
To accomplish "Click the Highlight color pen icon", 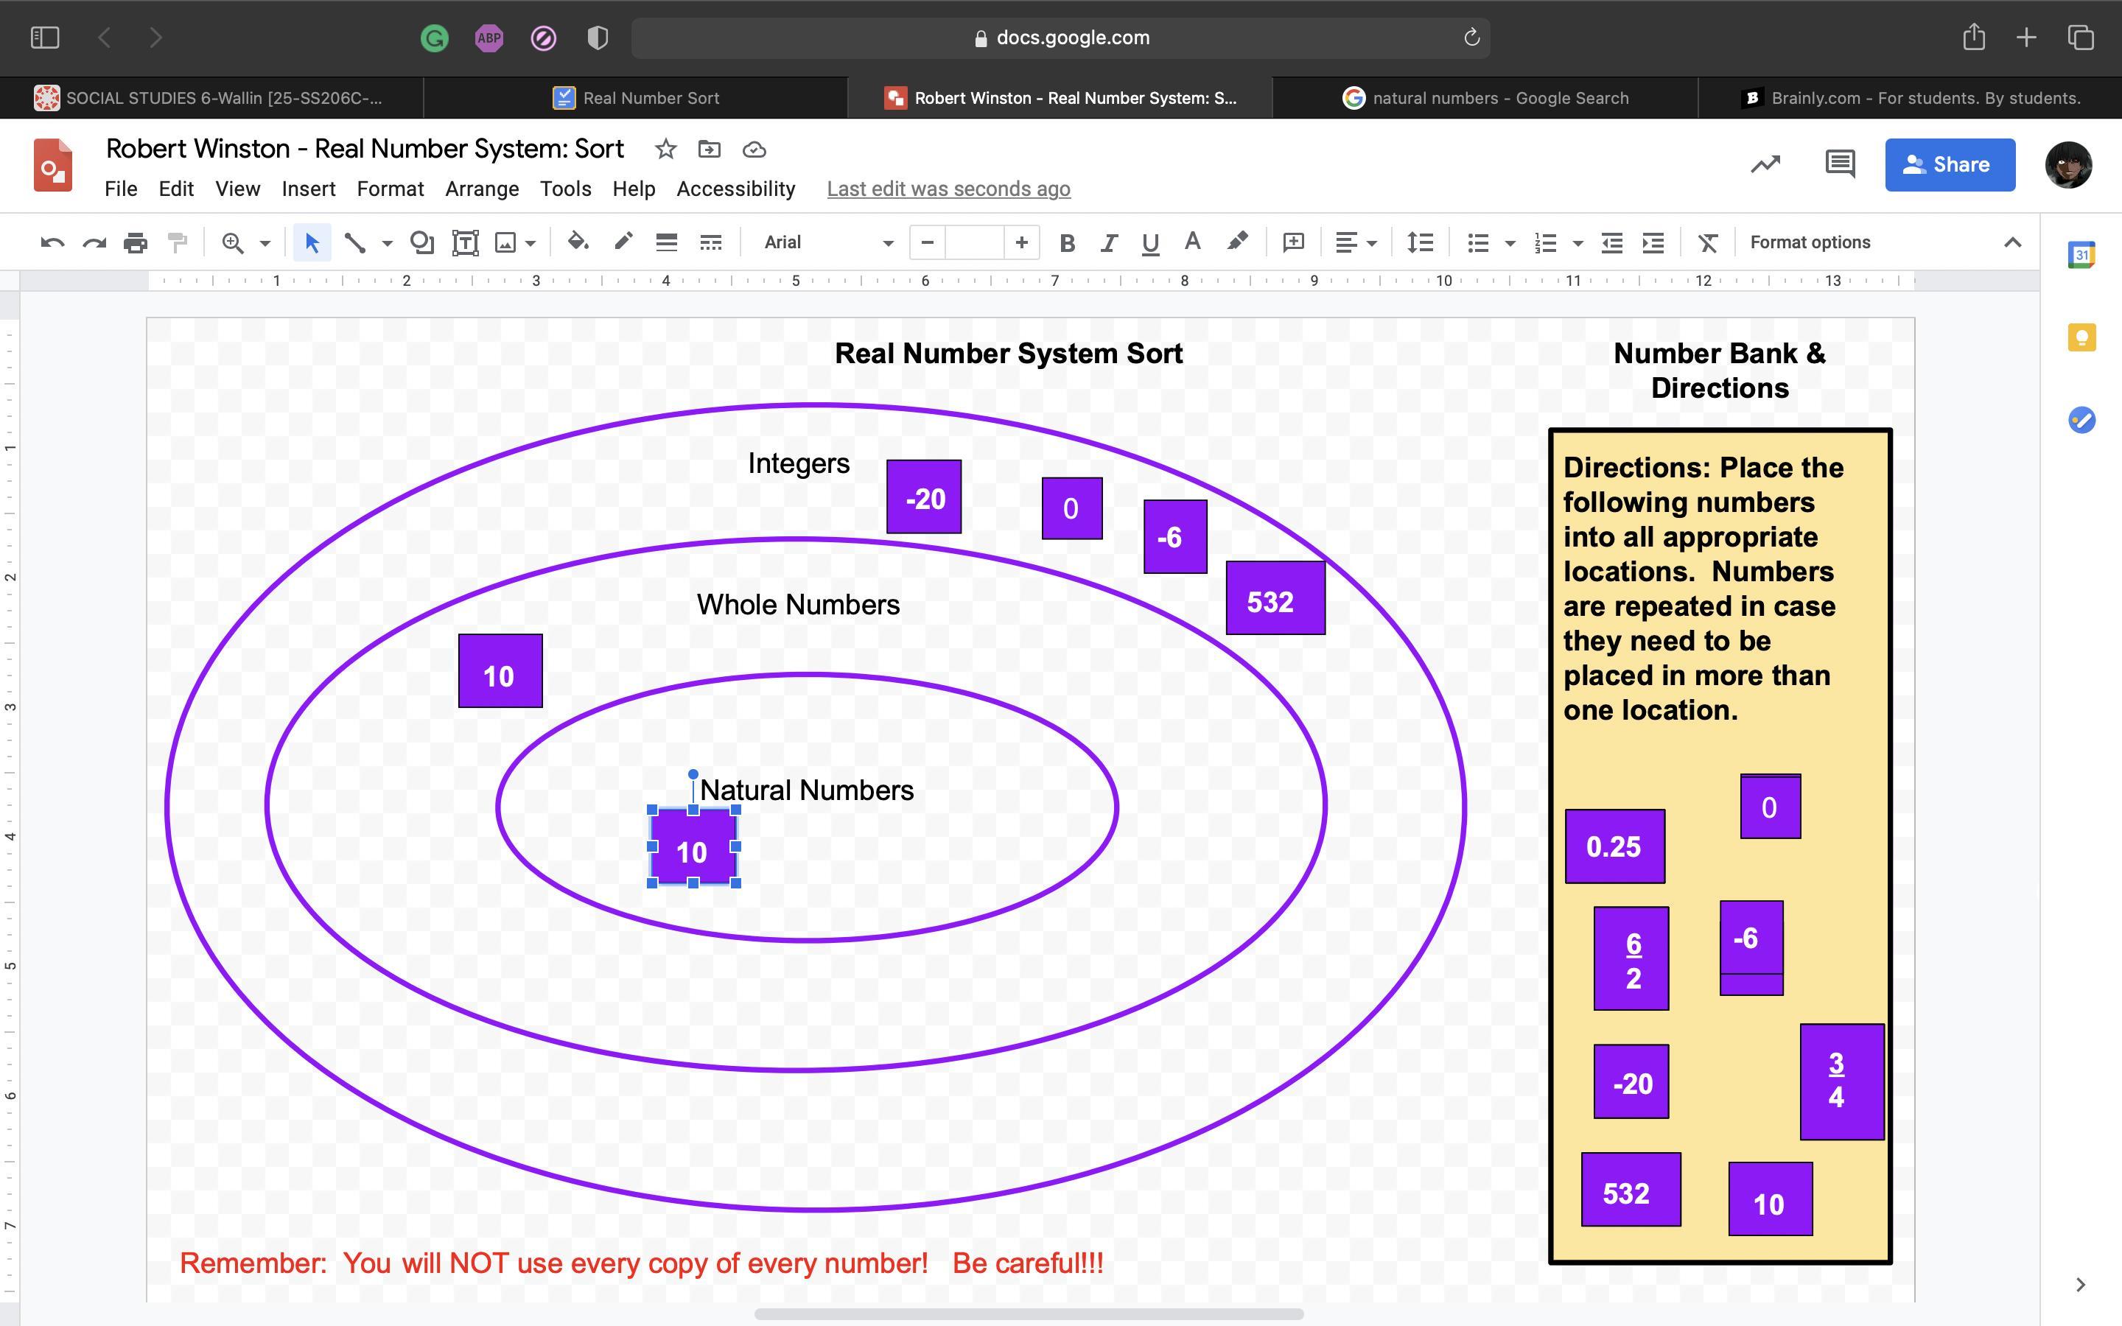I will tap(1237, 242).
